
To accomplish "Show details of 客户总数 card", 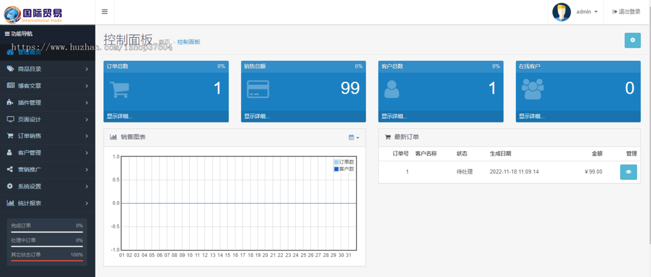I will click(x=394, y=116).
